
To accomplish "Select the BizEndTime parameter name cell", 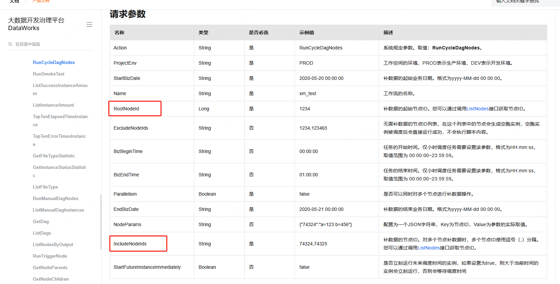I will [x=152, y=175].
